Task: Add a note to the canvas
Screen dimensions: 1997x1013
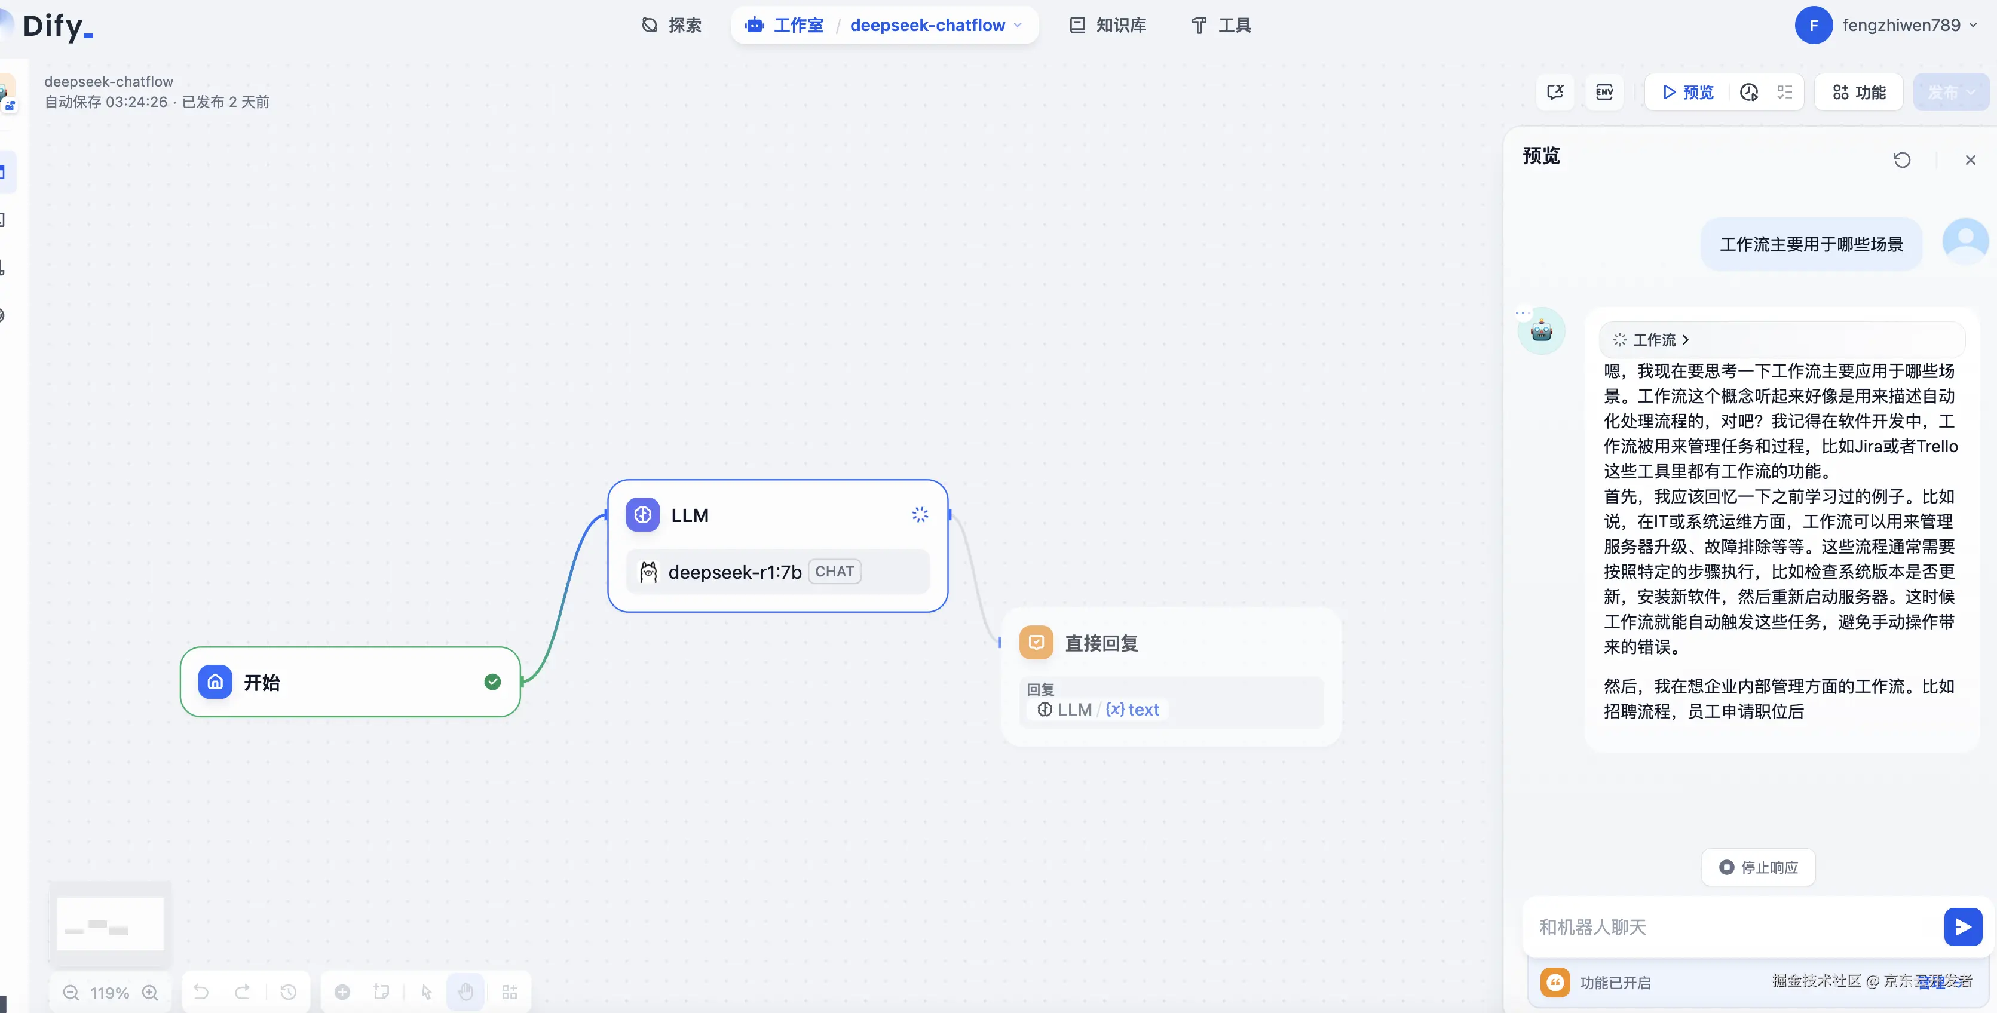Action: click(381, 992)
